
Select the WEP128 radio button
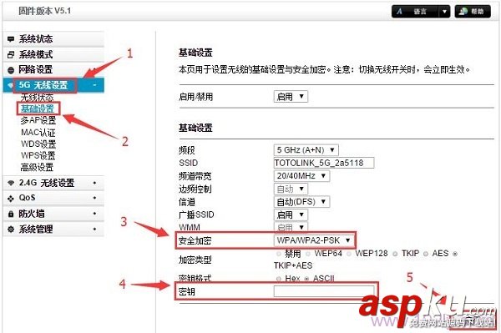[349, 254]
